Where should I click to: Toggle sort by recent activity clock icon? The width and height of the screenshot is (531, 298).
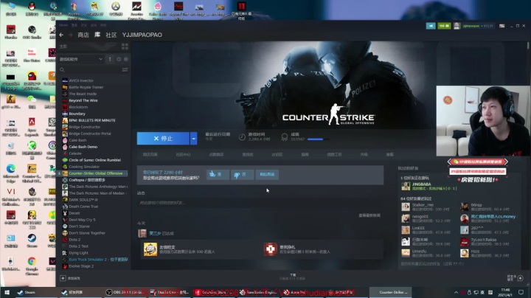click(119, 59)
